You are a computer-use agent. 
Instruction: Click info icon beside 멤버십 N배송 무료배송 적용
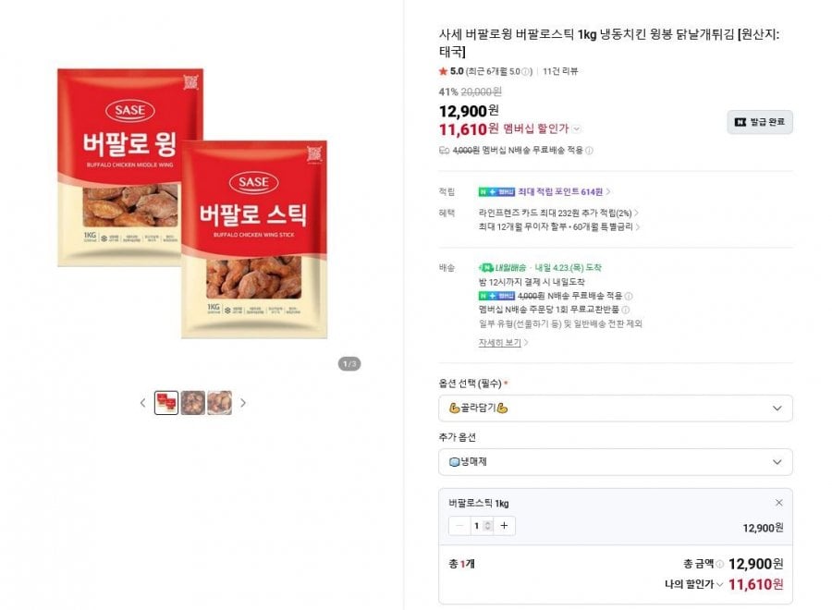(x=589, y=150)
